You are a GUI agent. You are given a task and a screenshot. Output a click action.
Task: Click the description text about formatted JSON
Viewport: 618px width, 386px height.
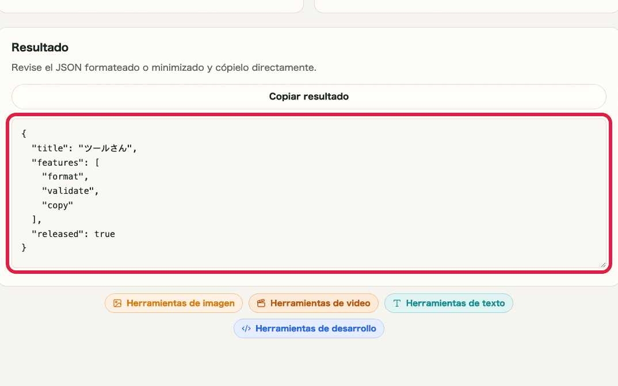click(x=165, y=67)
